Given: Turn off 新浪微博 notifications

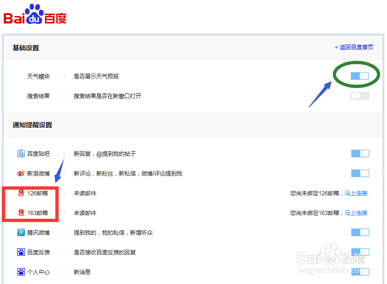Looking at the screenshot, I should click(x=359, y=173).
